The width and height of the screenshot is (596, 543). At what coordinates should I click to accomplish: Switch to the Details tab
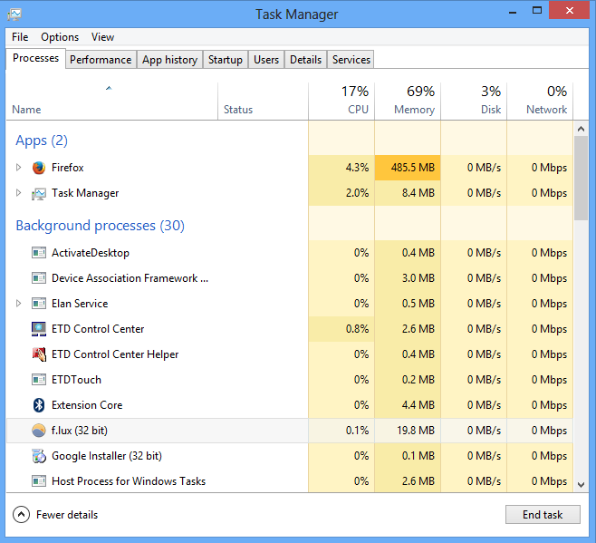[305, 60]
